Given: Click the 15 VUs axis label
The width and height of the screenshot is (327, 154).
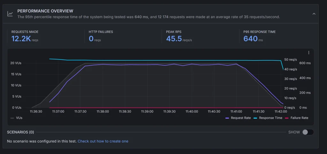Looking at the screenshot, I should 16,74.
